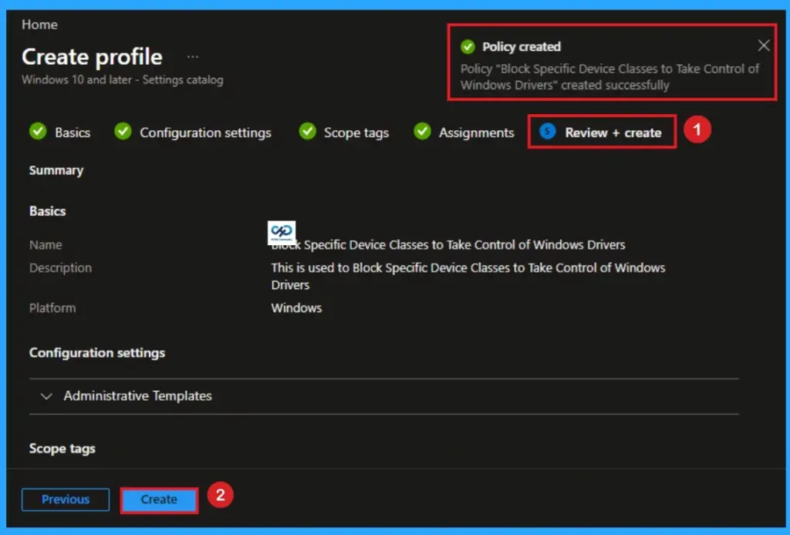
Task: Click the description value starting 'This is used'
Action: [x=468, y=276]
